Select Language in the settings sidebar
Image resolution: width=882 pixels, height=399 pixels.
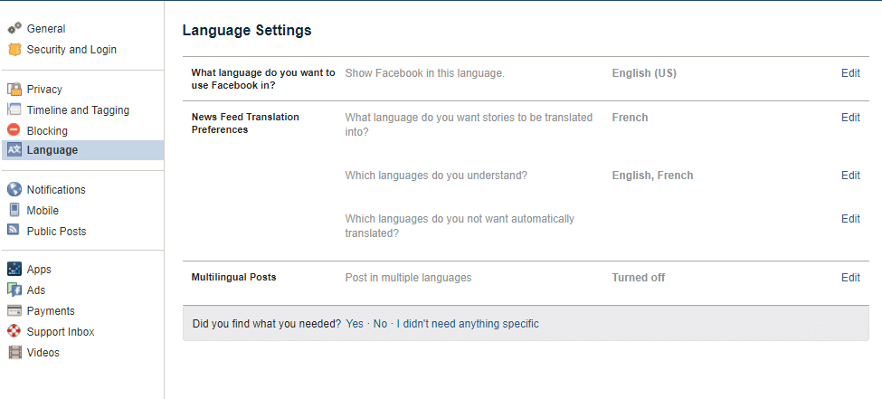(x=52, y=150)
